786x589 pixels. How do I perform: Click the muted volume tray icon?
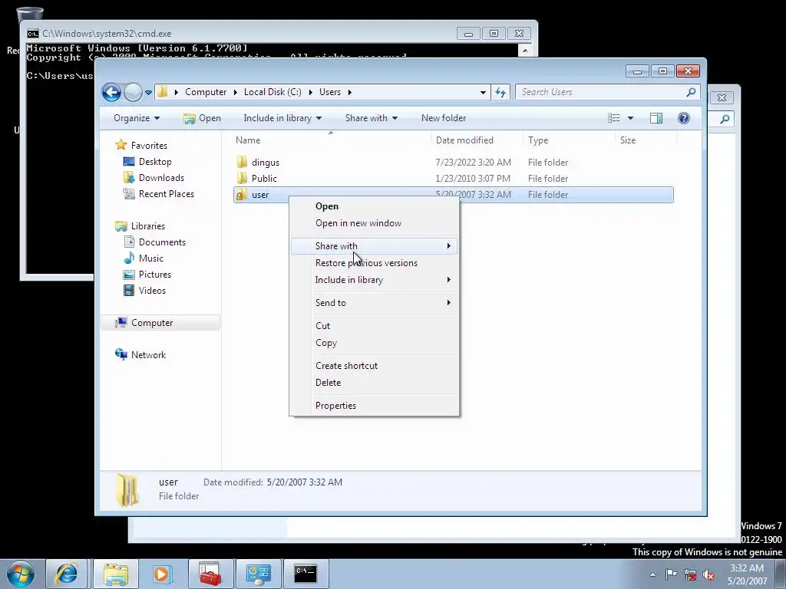pyautogui.click(x=708, y=575)
